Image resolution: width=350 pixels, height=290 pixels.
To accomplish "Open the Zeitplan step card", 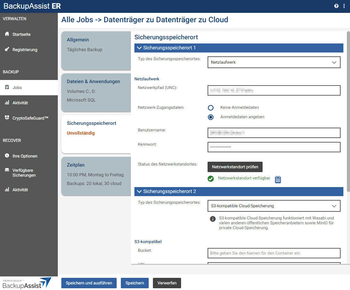I will [96, 176].
